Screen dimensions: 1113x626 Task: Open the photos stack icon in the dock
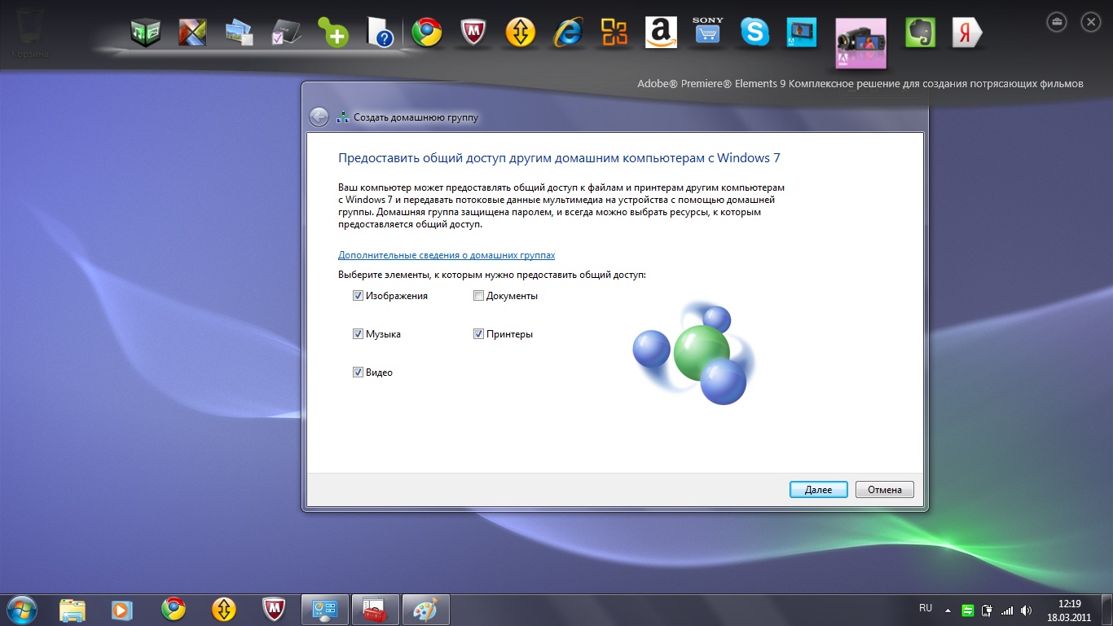pos(240,33)
